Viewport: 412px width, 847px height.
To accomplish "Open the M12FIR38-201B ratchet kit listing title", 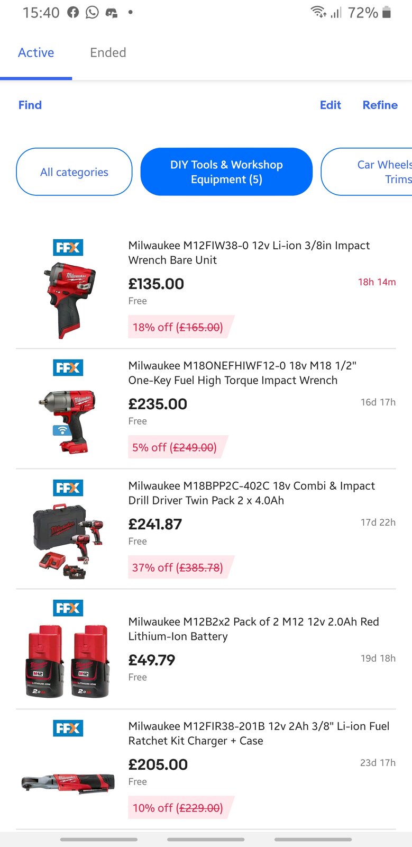I will 259,733.
